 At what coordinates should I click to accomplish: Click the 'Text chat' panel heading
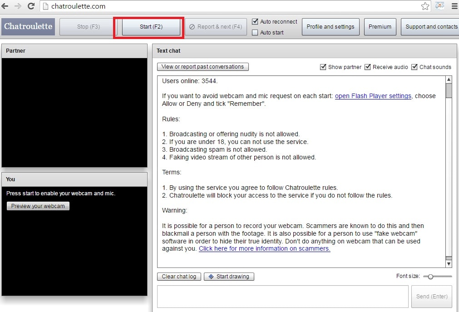pyautogui.click(x=168, y=51)
